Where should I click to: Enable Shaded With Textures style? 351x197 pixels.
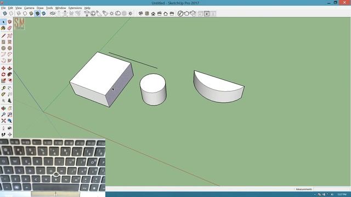(37, 14)
